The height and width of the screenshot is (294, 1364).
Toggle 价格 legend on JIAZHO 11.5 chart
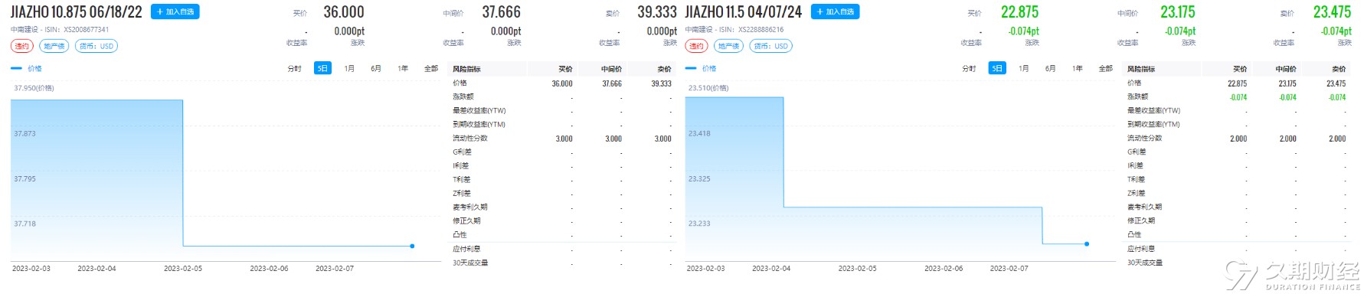pyautogui.click(x=702, y=68)
